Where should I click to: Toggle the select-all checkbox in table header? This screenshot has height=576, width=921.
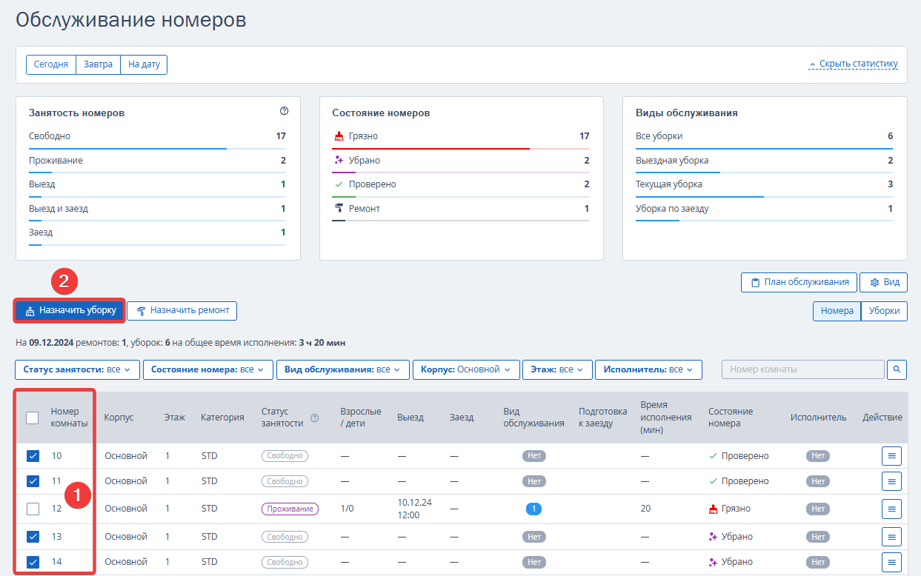pos(33,418)
